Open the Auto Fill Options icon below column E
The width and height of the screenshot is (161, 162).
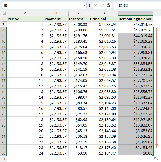tap(156, 159)
